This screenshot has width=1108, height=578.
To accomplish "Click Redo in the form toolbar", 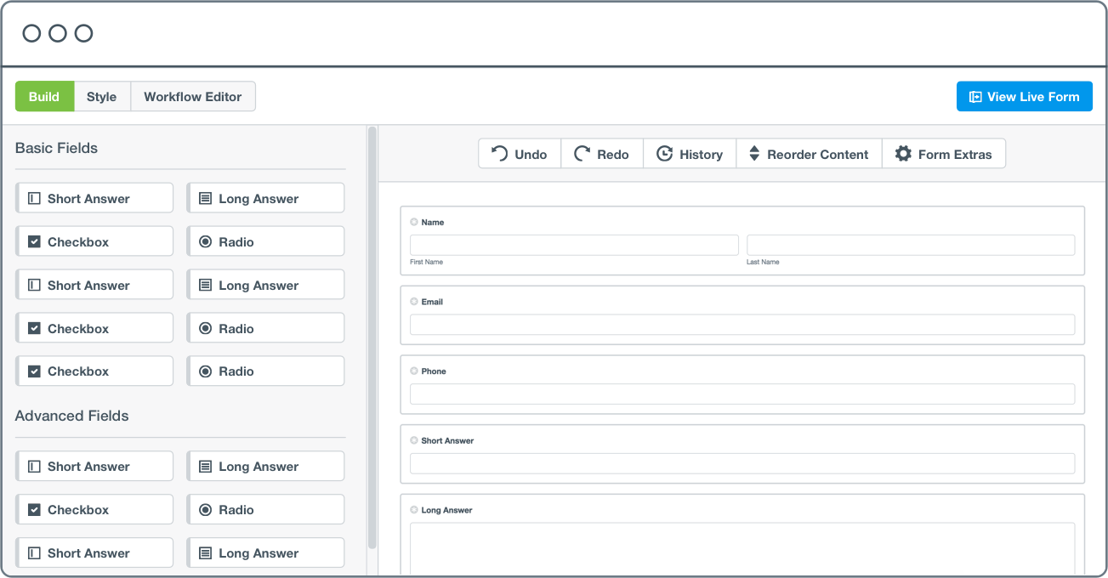I will tap(602, 154).
